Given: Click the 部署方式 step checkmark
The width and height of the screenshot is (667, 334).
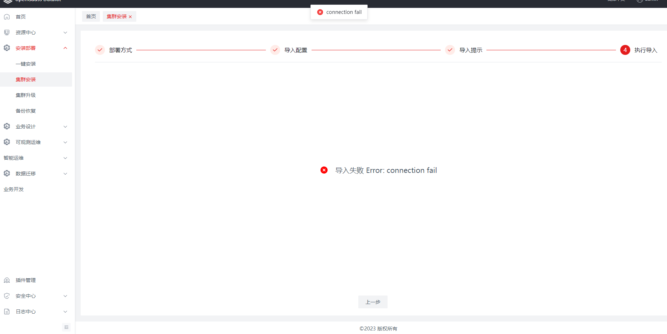Looking at the screenshot, I should [x=100, y=50].
